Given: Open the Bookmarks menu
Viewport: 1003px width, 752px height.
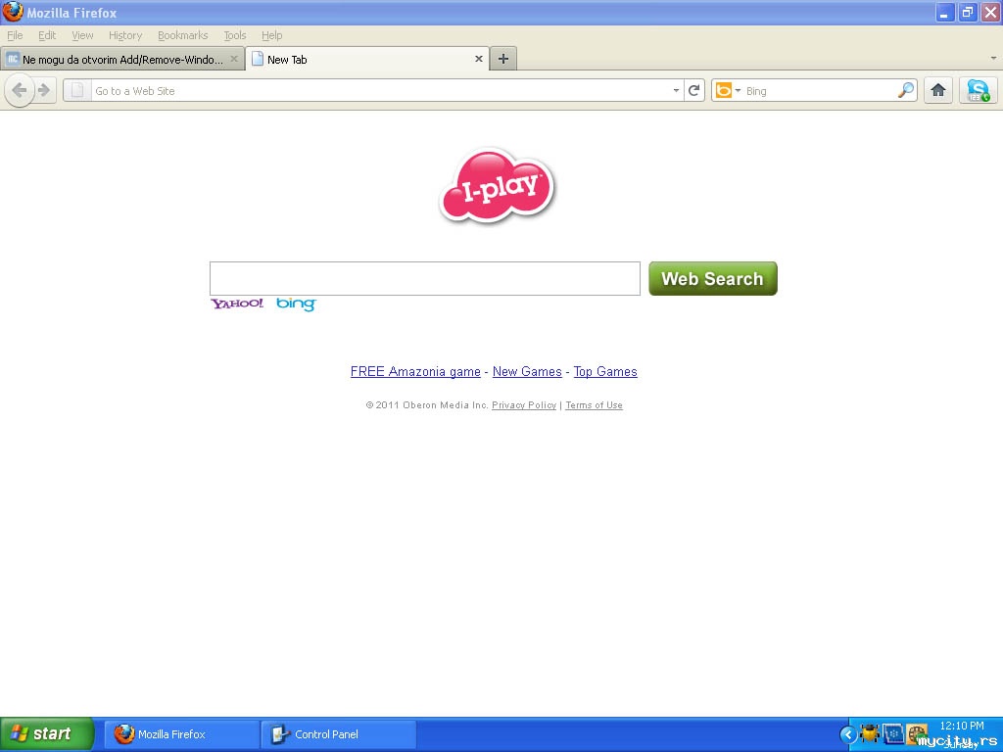Looking at the screenshot, I should click(183, 35).
